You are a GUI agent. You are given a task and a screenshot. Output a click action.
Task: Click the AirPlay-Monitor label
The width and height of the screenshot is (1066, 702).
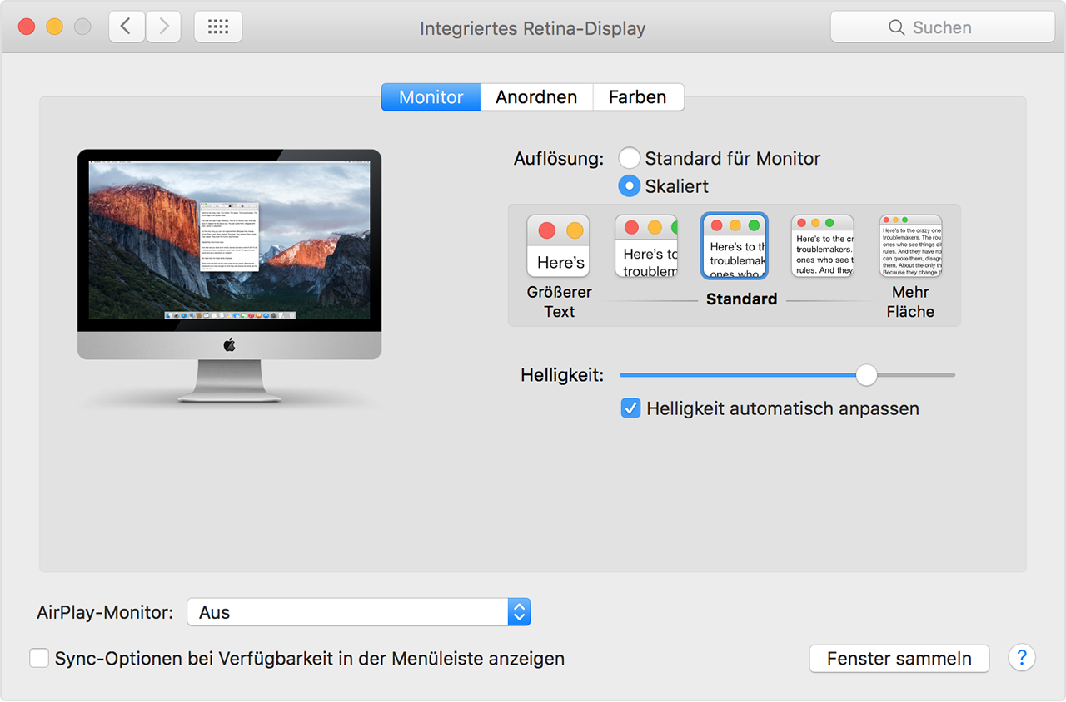pos(105,613)
